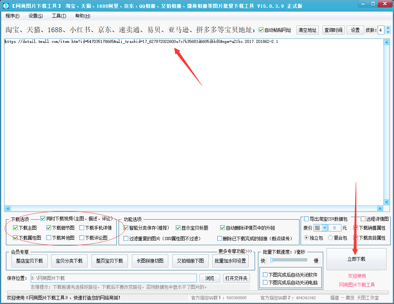
Task: Click the 网商图片下载工具 red link
Action: pos(357,285)
